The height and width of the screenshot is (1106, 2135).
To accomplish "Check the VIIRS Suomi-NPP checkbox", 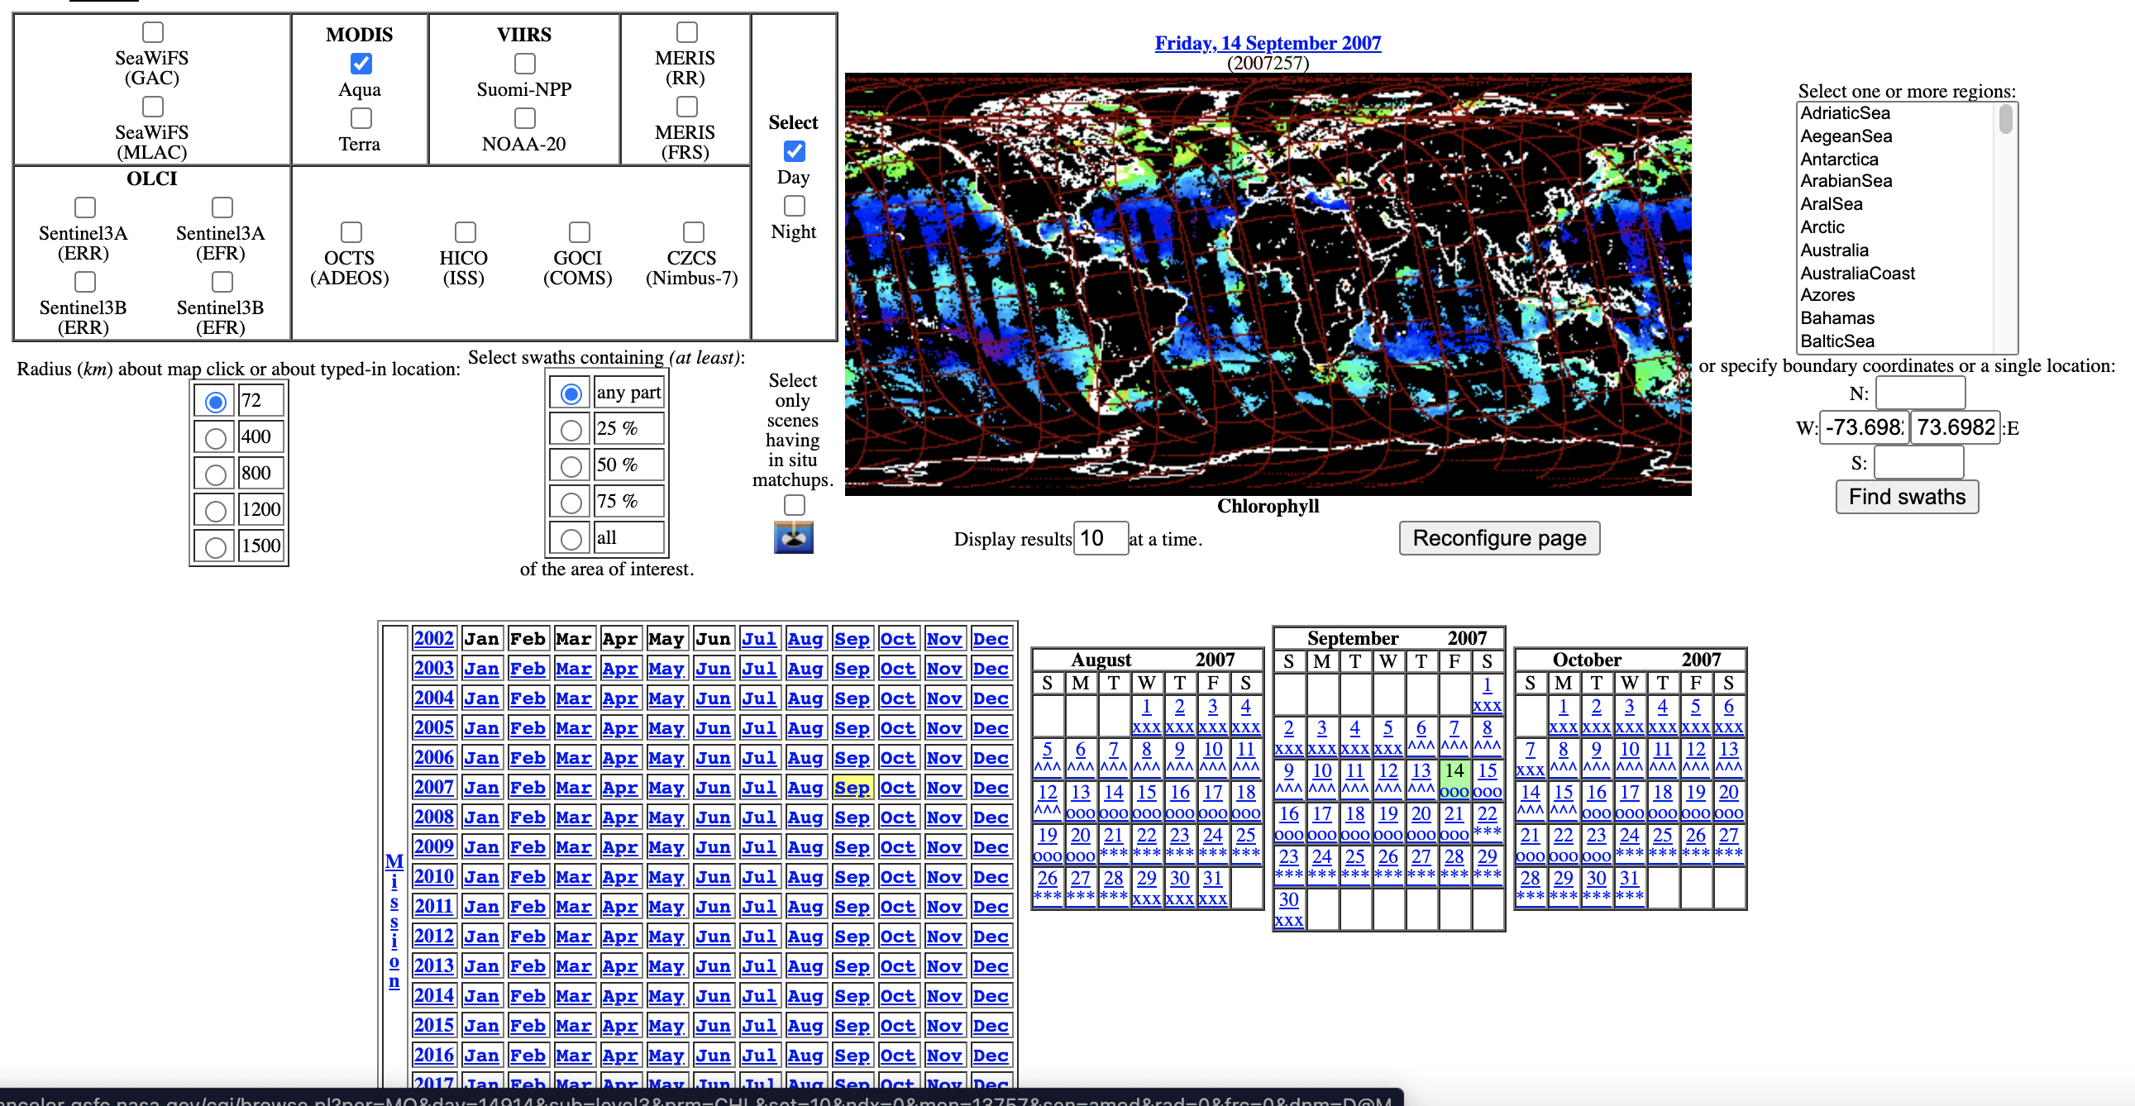I will [524, 64].
